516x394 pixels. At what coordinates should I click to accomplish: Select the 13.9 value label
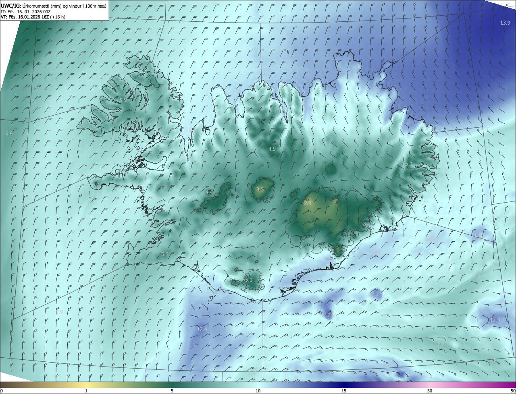pos(505,23)
